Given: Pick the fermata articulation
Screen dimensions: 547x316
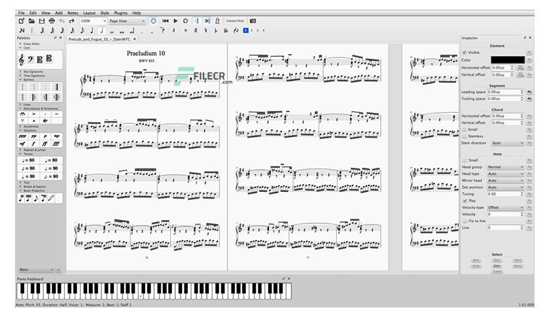Looking at the screenshot, I should tap(23, 114).
